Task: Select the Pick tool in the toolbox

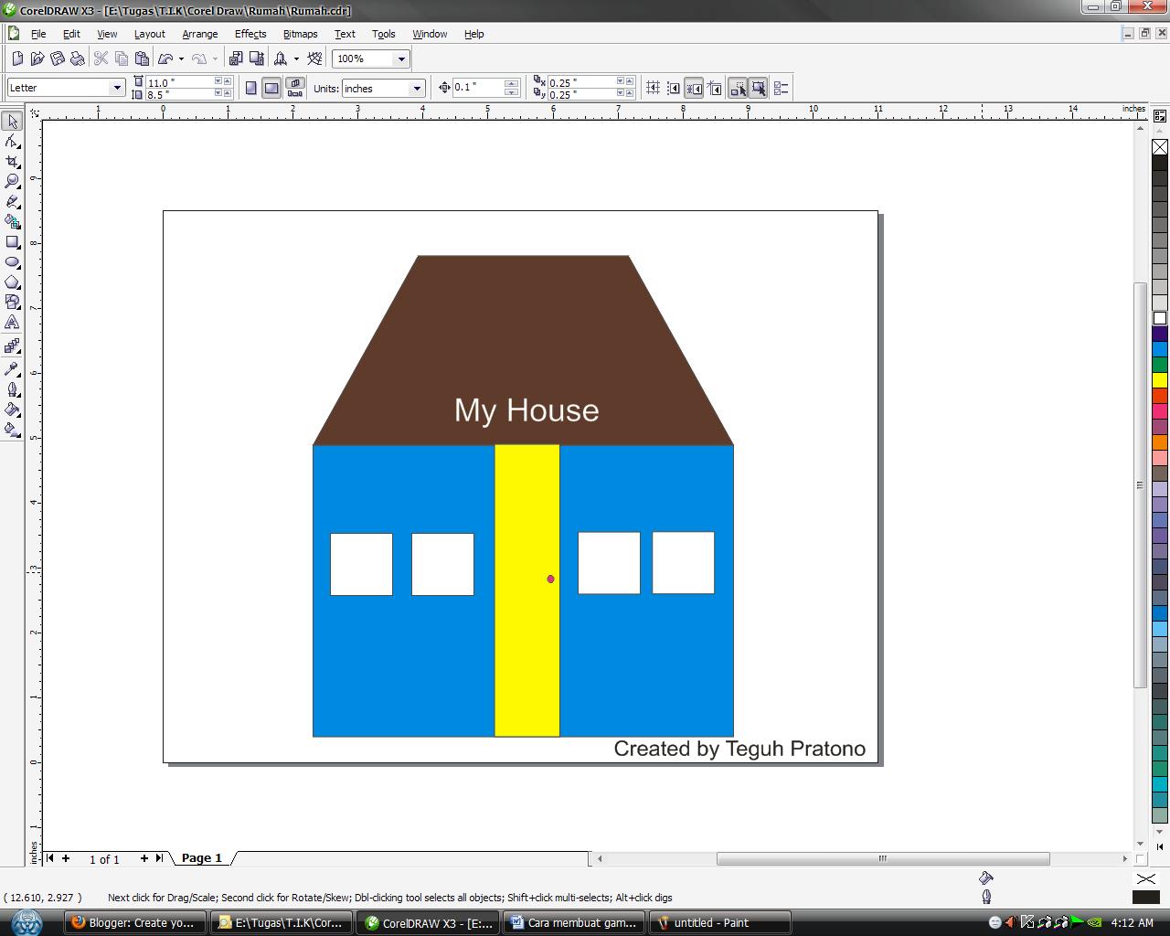Action: (x=12, y=122)
